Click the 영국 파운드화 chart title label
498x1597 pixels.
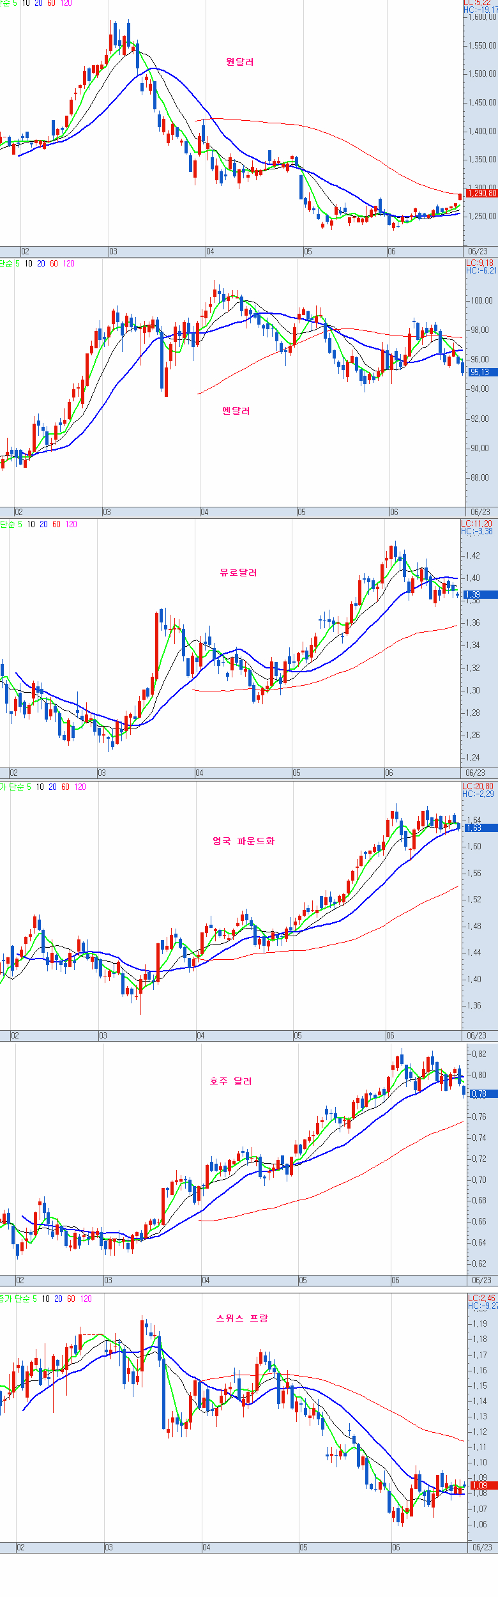pos(243,841)
